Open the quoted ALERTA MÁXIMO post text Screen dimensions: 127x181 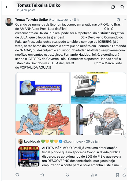[82, 157]
